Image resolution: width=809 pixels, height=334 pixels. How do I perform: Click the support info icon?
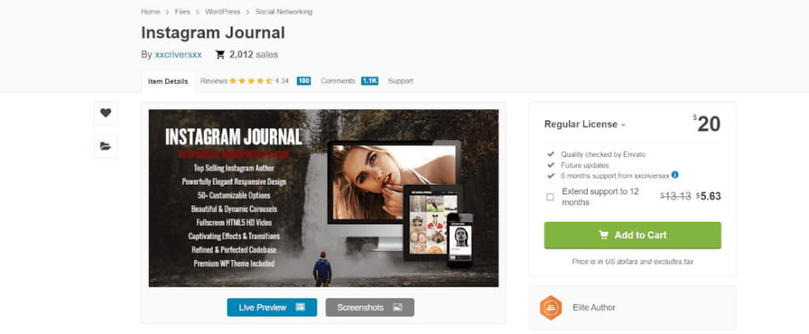click(675, 175)
